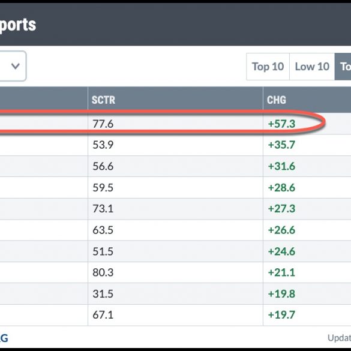
Task: Click the SCTR value 80.3
Action: pos(103,272)
